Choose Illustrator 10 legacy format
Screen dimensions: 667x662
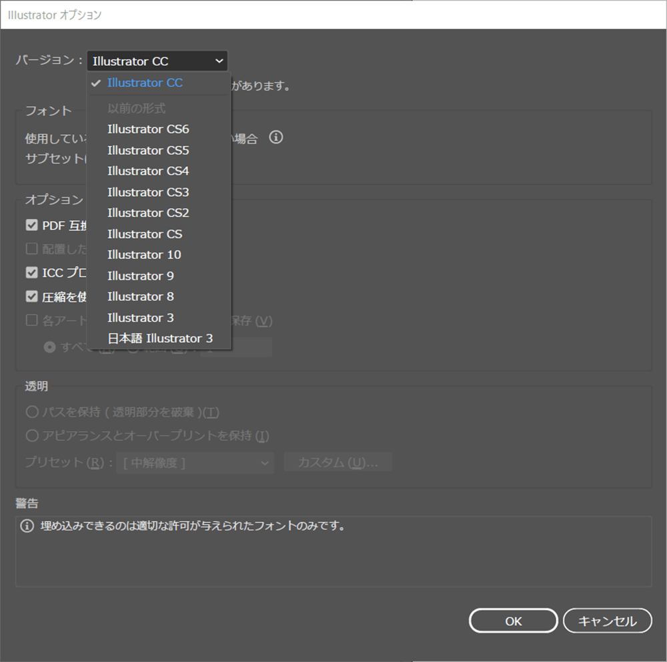159,254
